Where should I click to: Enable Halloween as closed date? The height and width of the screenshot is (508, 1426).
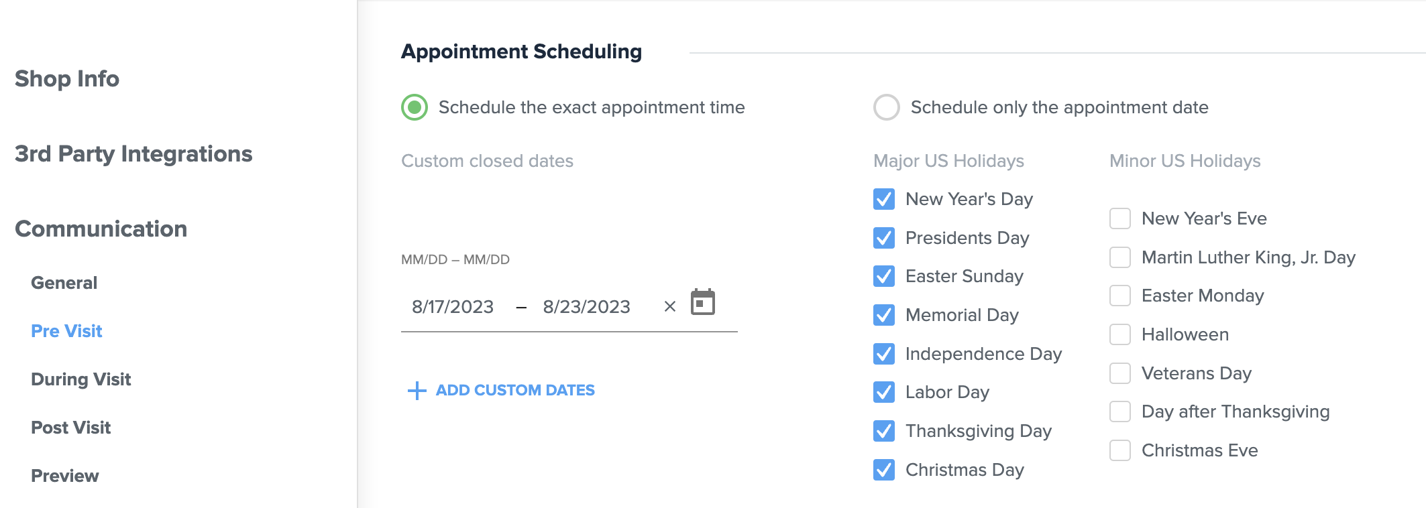pyautogui.click(x=1120, y=334)
